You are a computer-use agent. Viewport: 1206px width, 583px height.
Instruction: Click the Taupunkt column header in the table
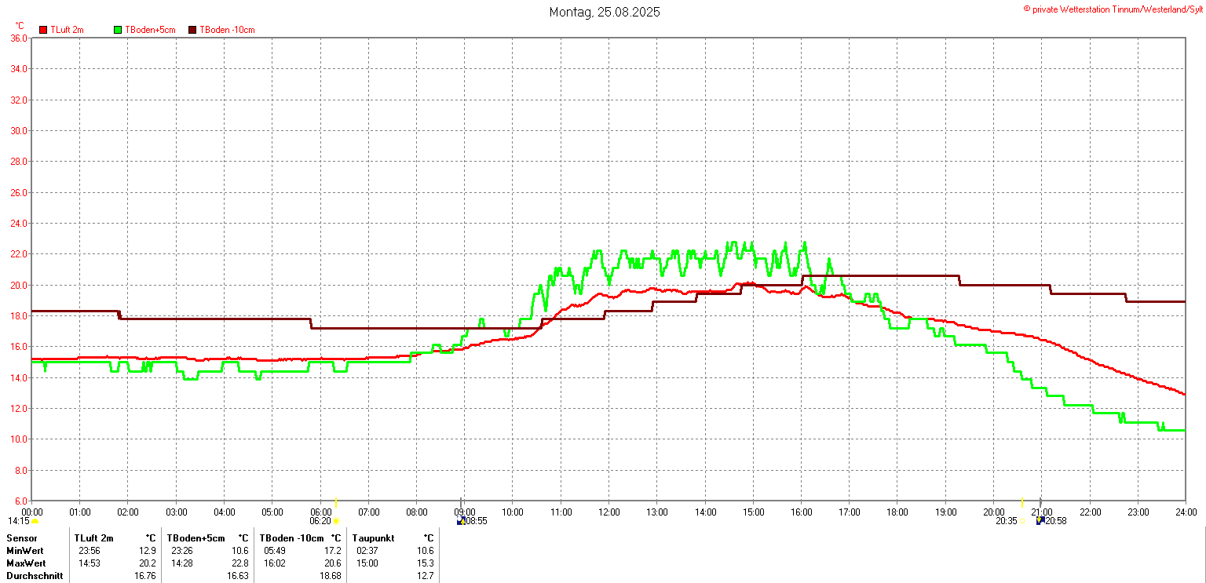coord(374,538)
